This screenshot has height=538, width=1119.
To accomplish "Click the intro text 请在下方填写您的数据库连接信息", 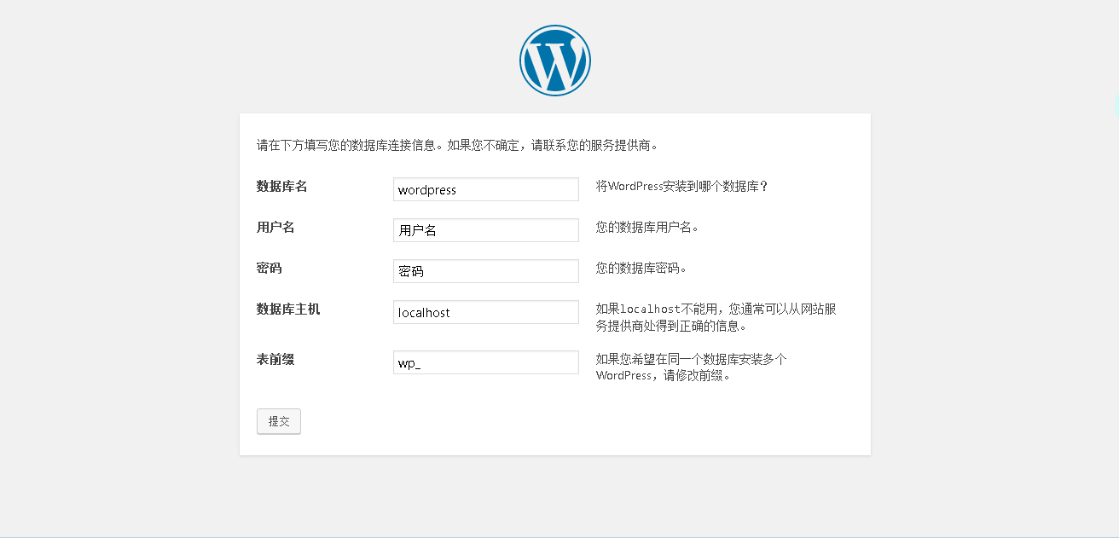I will [457, 145].
